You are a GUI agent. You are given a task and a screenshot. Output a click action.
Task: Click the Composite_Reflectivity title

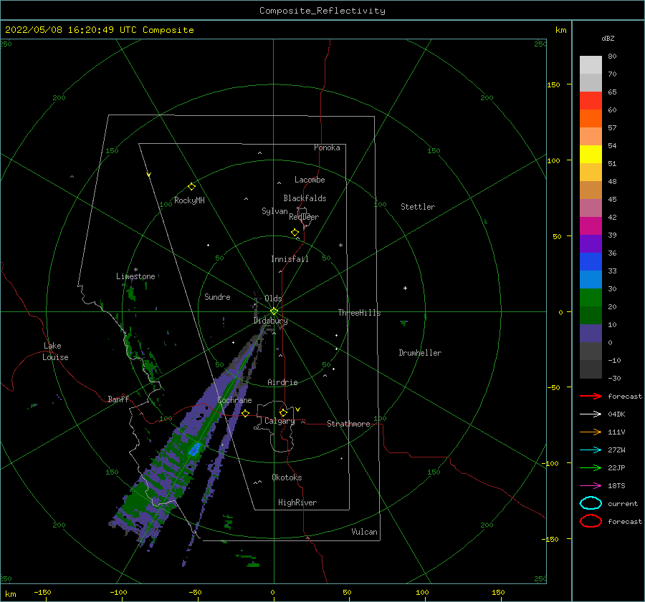[322, 11]
